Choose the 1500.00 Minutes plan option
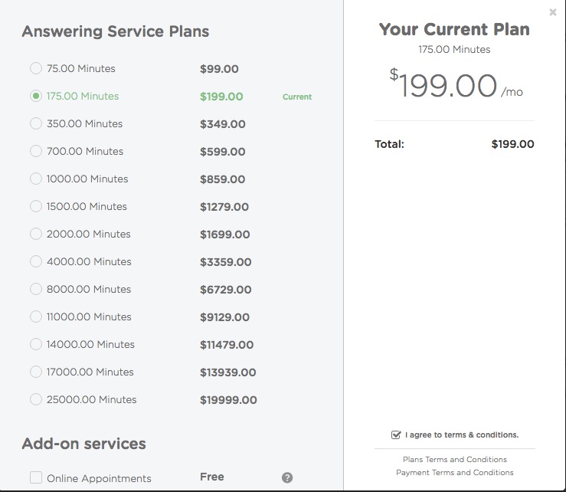The width and height of the screenshot is (566, 492). point(36,207)
